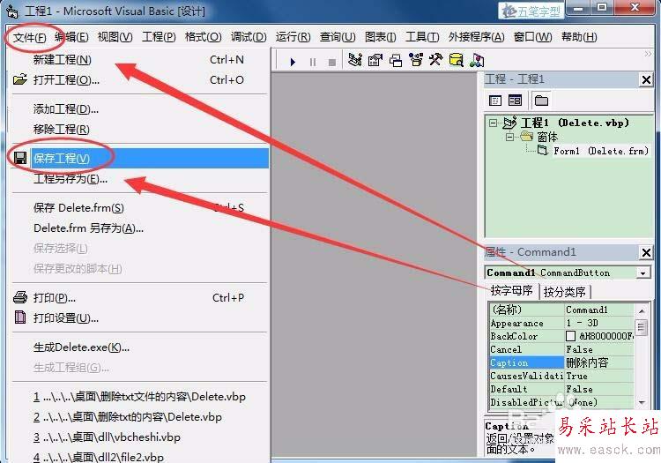Open the Toolbox toolbar icon
The width and height of the screenshot is (661, 463).
(x=435, y=60)
